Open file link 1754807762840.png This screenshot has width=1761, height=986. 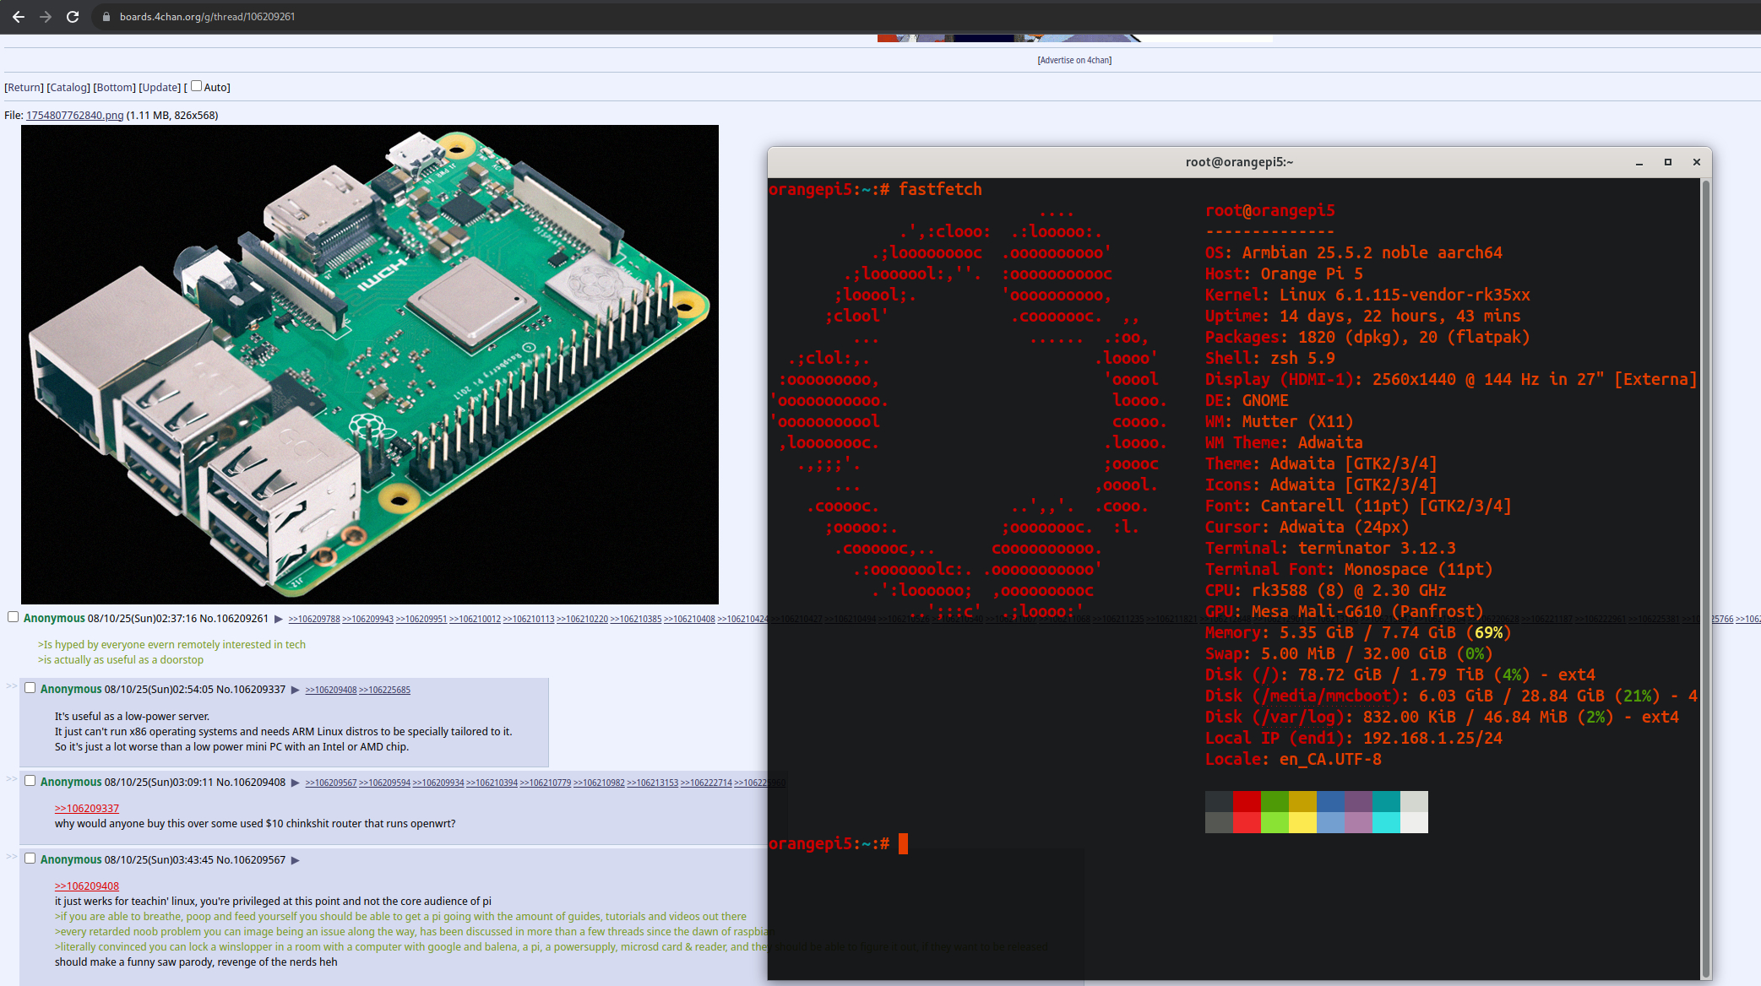coord(74,116)
